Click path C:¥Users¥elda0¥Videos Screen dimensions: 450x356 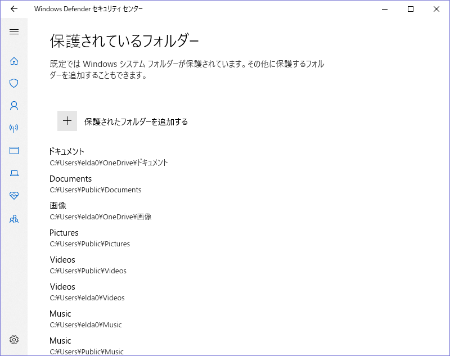(87, 298)
